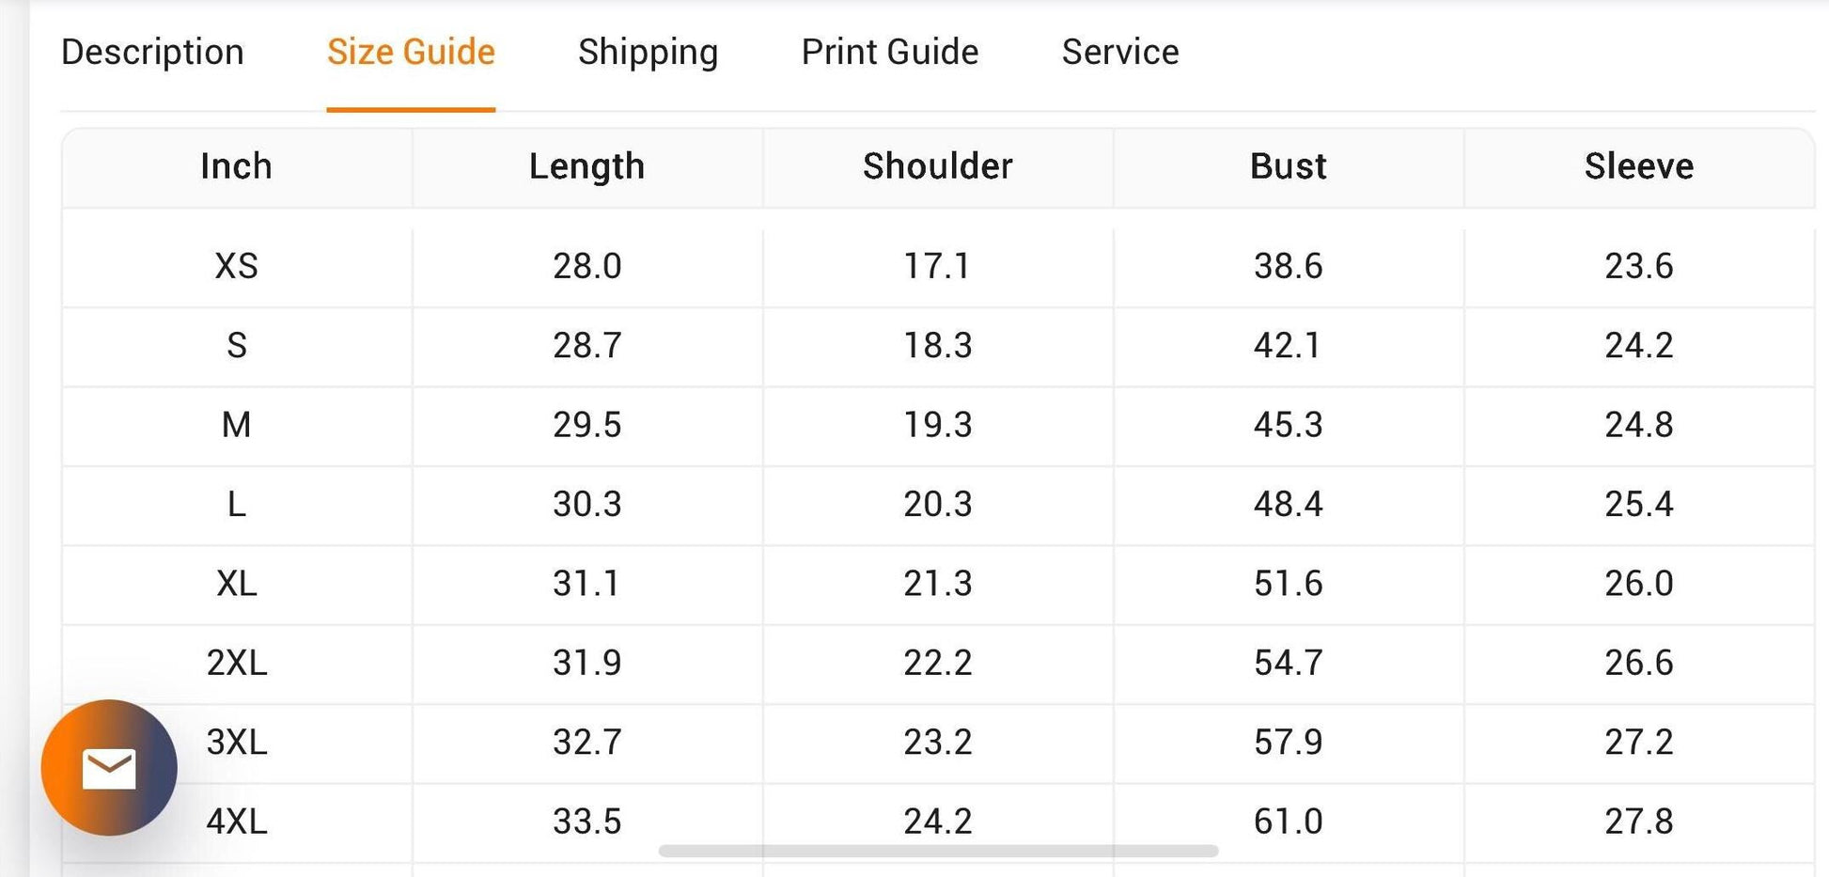This screenshot has width=1829, height=877.
Task: Click the 27.2 sleeve value for 3XL
Action: [1639, 743]
